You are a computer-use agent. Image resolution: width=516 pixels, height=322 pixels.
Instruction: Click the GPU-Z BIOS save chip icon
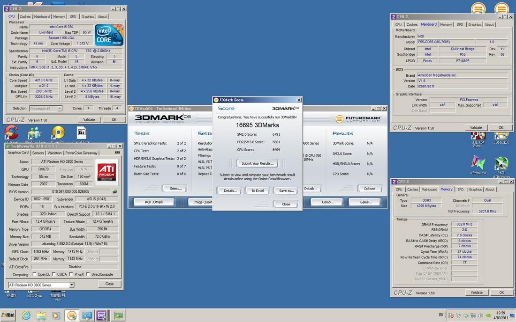(x=115, y=191)
